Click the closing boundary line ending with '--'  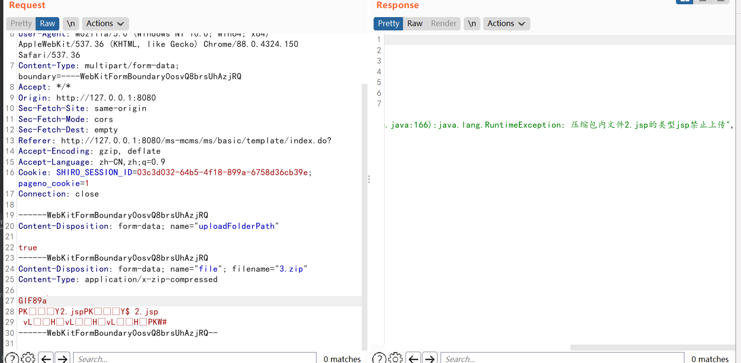coord(118,333)
